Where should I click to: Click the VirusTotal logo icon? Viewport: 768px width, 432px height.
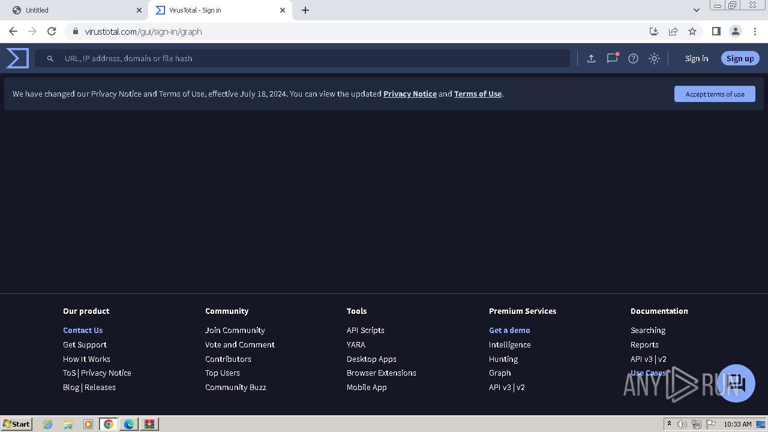(x=17, y=58)
